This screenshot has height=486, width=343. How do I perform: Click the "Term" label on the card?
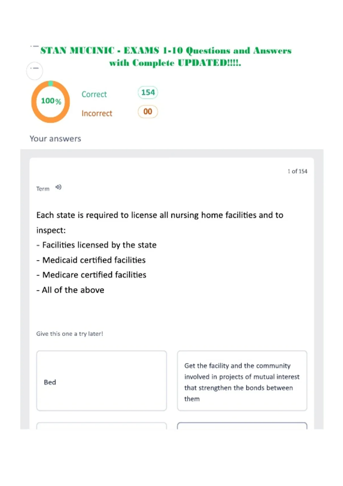pyautogui.click(x=43, y=189)
